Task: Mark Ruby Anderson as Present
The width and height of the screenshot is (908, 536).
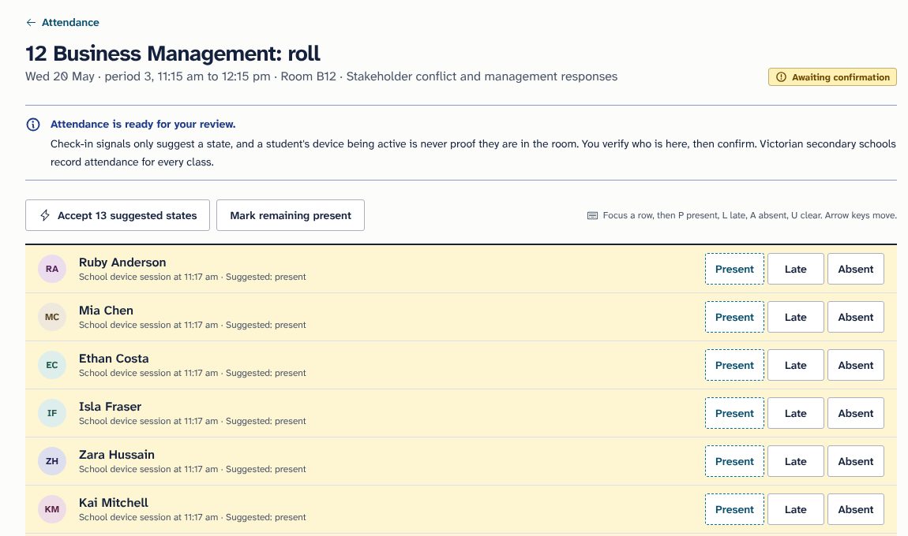Action: (734, 269)
